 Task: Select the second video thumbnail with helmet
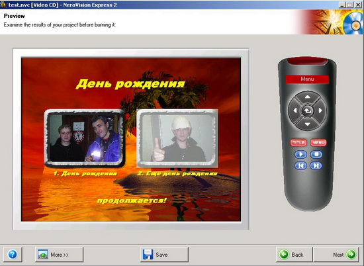[x=177, y=138]
